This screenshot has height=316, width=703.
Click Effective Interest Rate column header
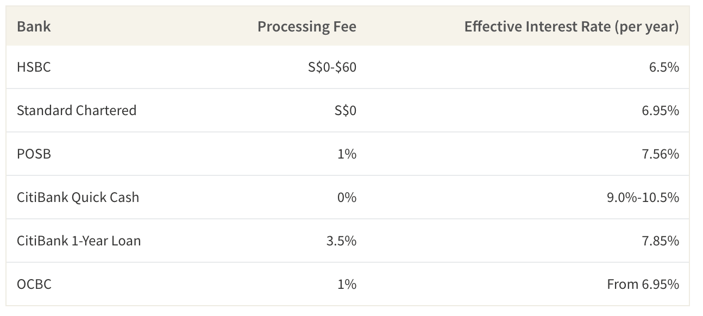coord(572,27)
